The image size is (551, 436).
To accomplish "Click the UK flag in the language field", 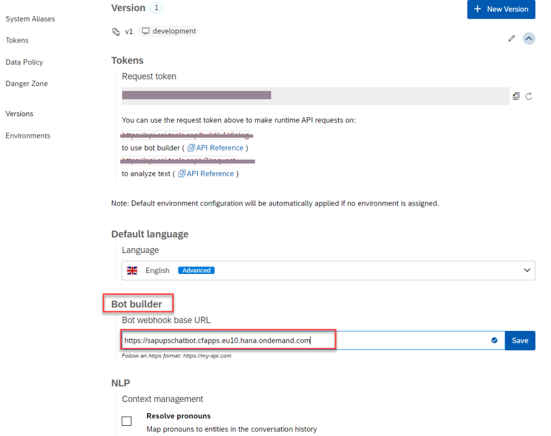I will point(132,271).
